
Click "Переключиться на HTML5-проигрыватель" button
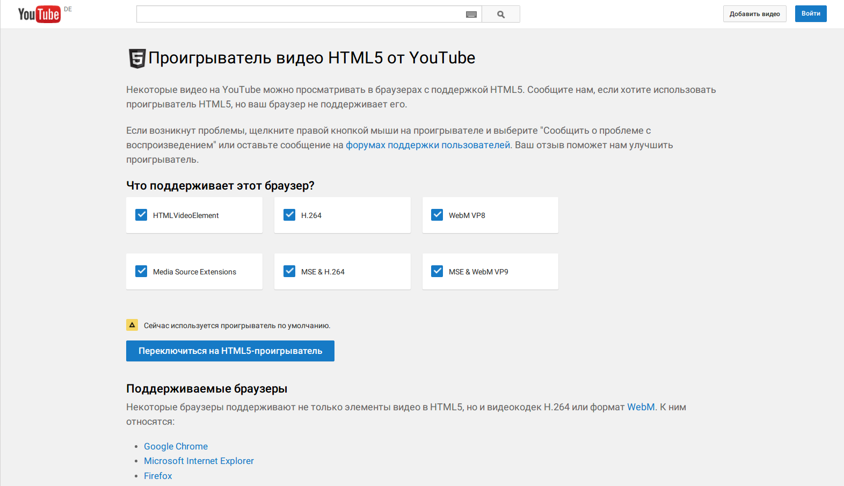click(230, 351)
